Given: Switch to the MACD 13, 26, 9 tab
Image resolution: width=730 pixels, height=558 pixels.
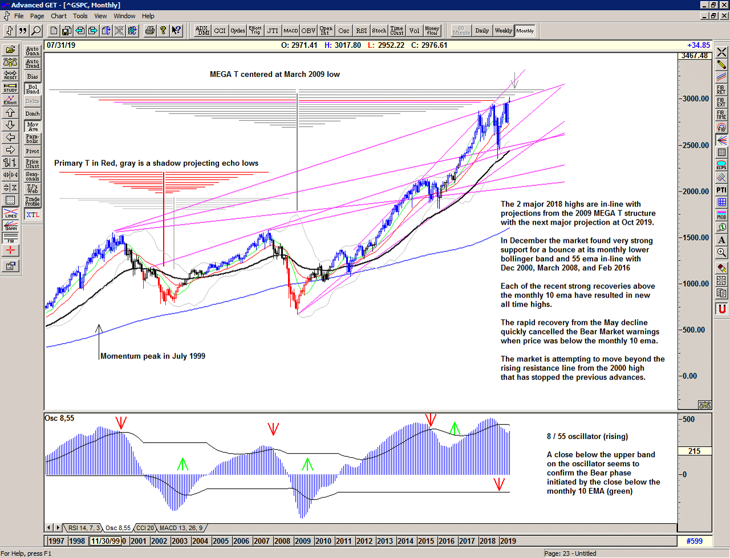Looking at the screenshot, I should (x=181, y=528).
